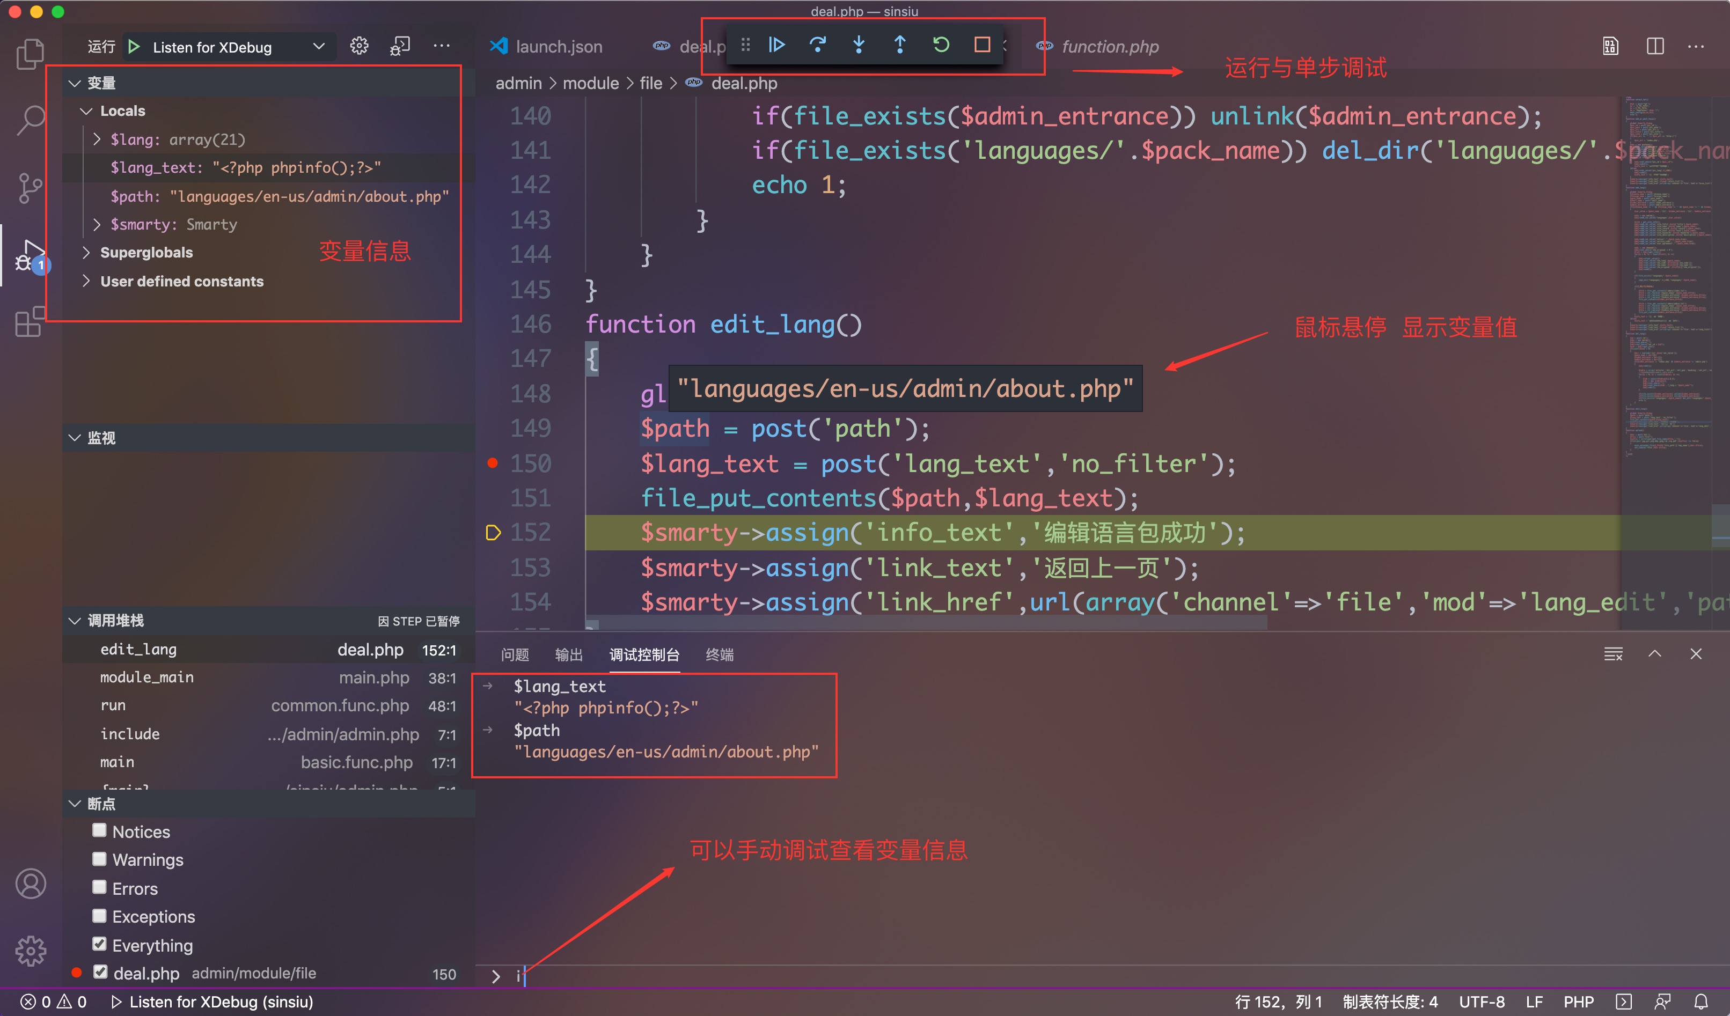
Task: Change the PHP language mode in status bar
Action: point(1578,1002)
